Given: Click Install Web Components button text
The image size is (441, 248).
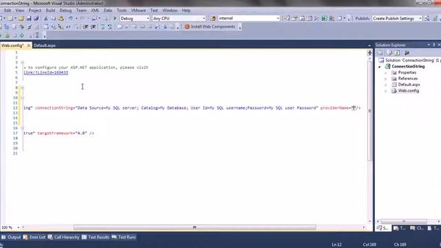Looking at the screenshot, I should (x=213, y=26).
